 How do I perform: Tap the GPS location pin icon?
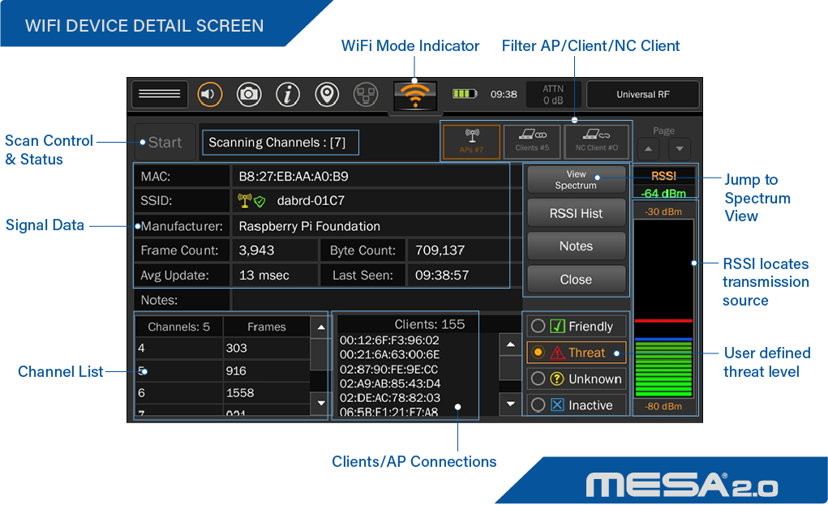327,95
